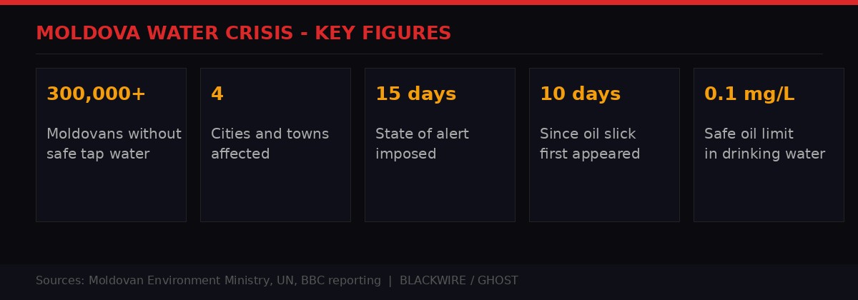This screenshot has height=300, width=858.
Task: Click the "15 days" figure
Action: pos(415,94)
